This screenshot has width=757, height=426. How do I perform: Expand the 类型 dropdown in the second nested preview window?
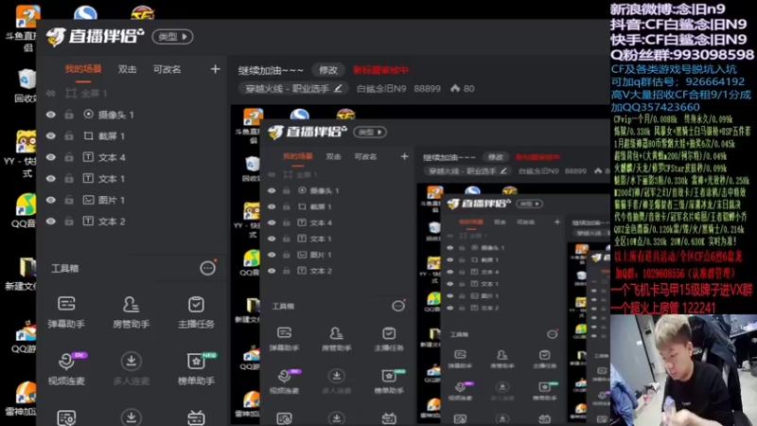coord(530,204)
